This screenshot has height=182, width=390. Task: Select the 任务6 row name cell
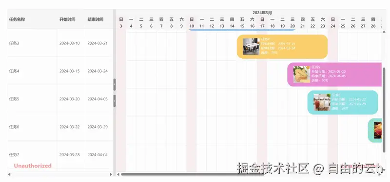pyautogui.click(x=32, y=127)
